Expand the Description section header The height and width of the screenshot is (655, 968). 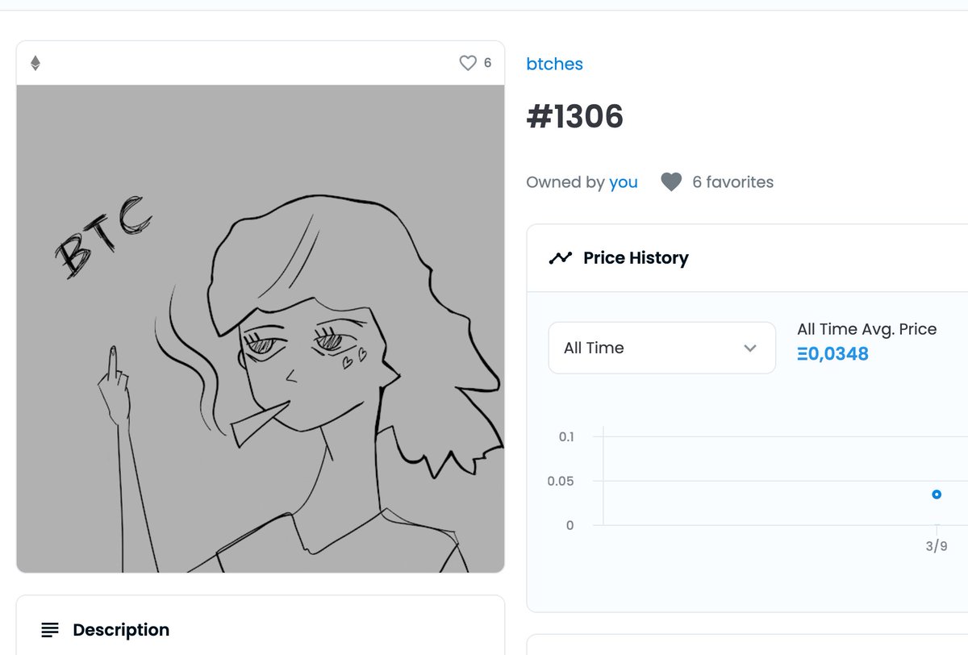click(261, 630)
